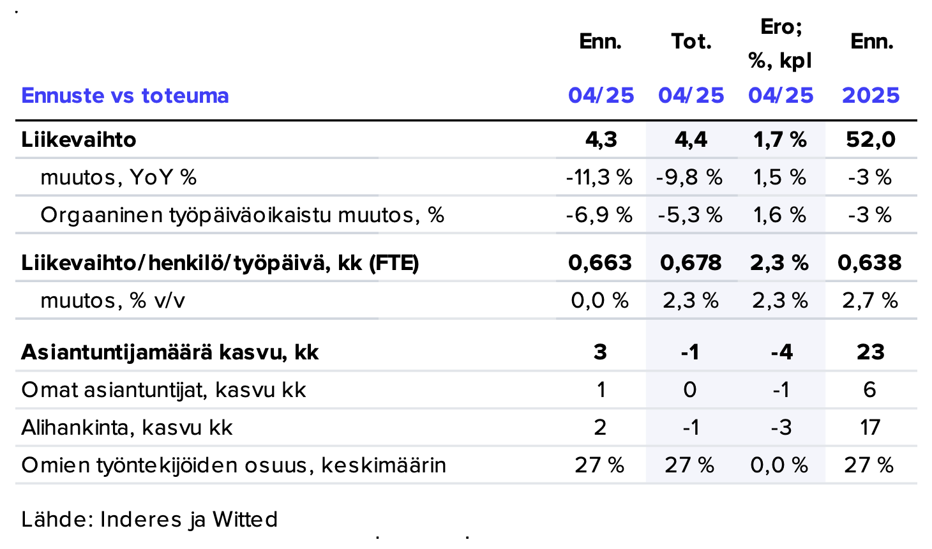Click the "Asiantuntijamäärä kasvu, kk" row heading
Screen dimensions: 932x549
169,352
